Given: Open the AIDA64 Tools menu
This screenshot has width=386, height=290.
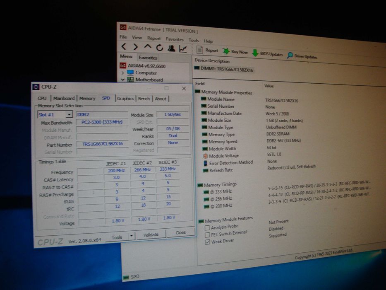Looking at the screenshot, I should pos(194,40).
